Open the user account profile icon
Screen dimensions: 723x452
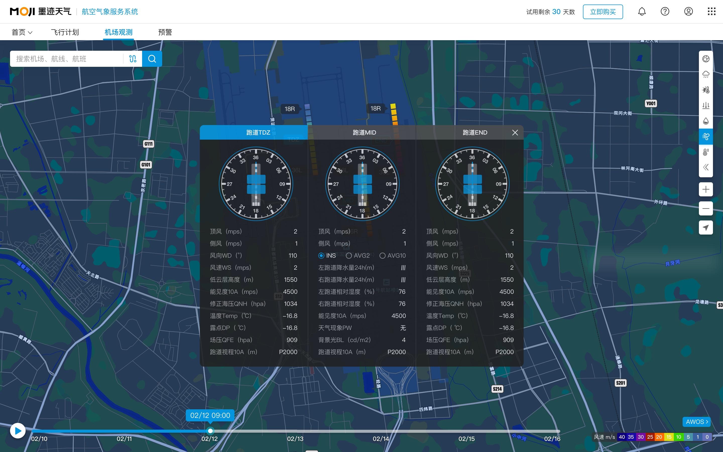click(x=688, y=12)
